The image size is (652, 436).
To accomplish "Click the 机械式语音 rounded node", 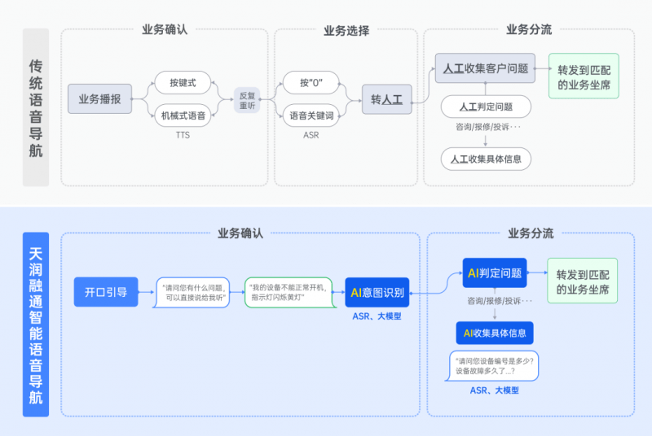I will 183,116.
